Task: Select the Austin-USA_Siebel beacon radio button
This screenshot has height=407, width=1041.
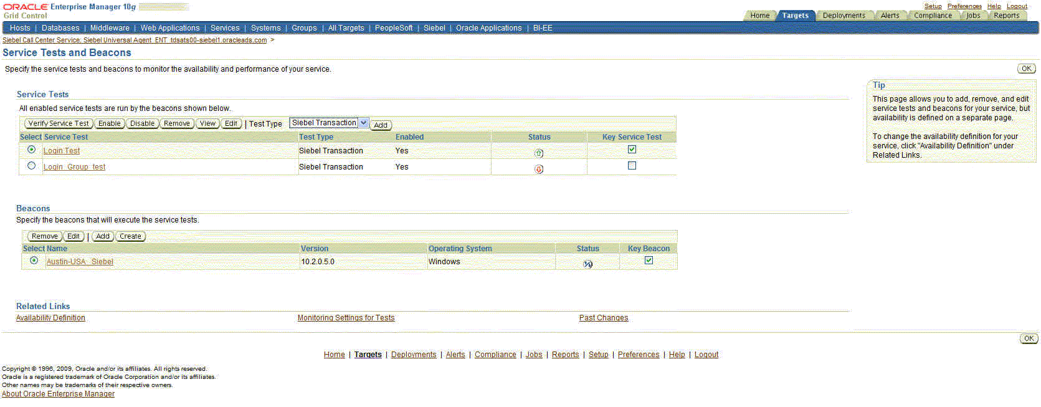Action: click(34, 261)
